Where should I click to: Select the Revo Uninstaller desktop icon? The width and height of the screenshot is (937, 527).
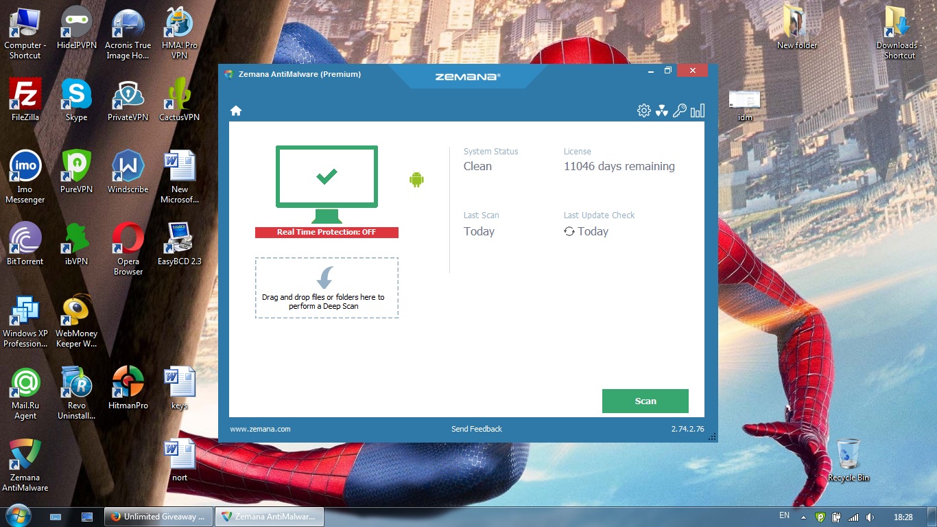77,393
